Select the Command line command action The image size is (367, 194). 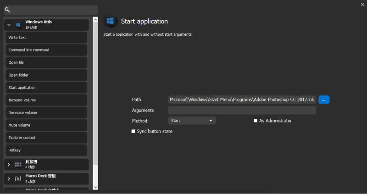46,50
